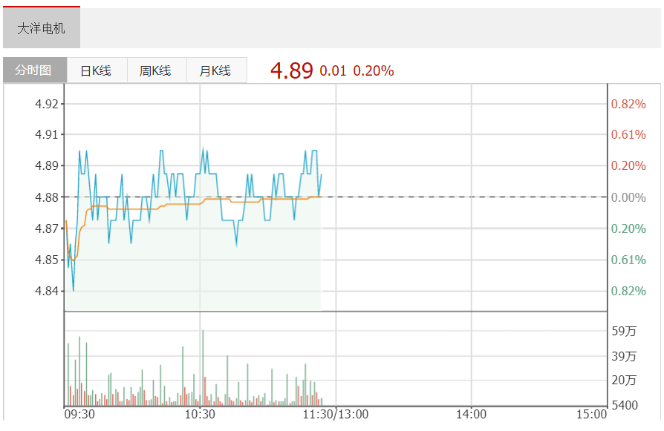This screenshot has height=431, width=664.
Task: Click the 20万 volume axis label
Action: (624, 380)
